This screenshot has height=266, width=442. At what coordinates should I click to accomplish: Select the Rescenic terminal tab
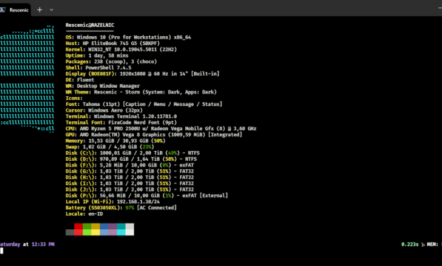[15, 10]
